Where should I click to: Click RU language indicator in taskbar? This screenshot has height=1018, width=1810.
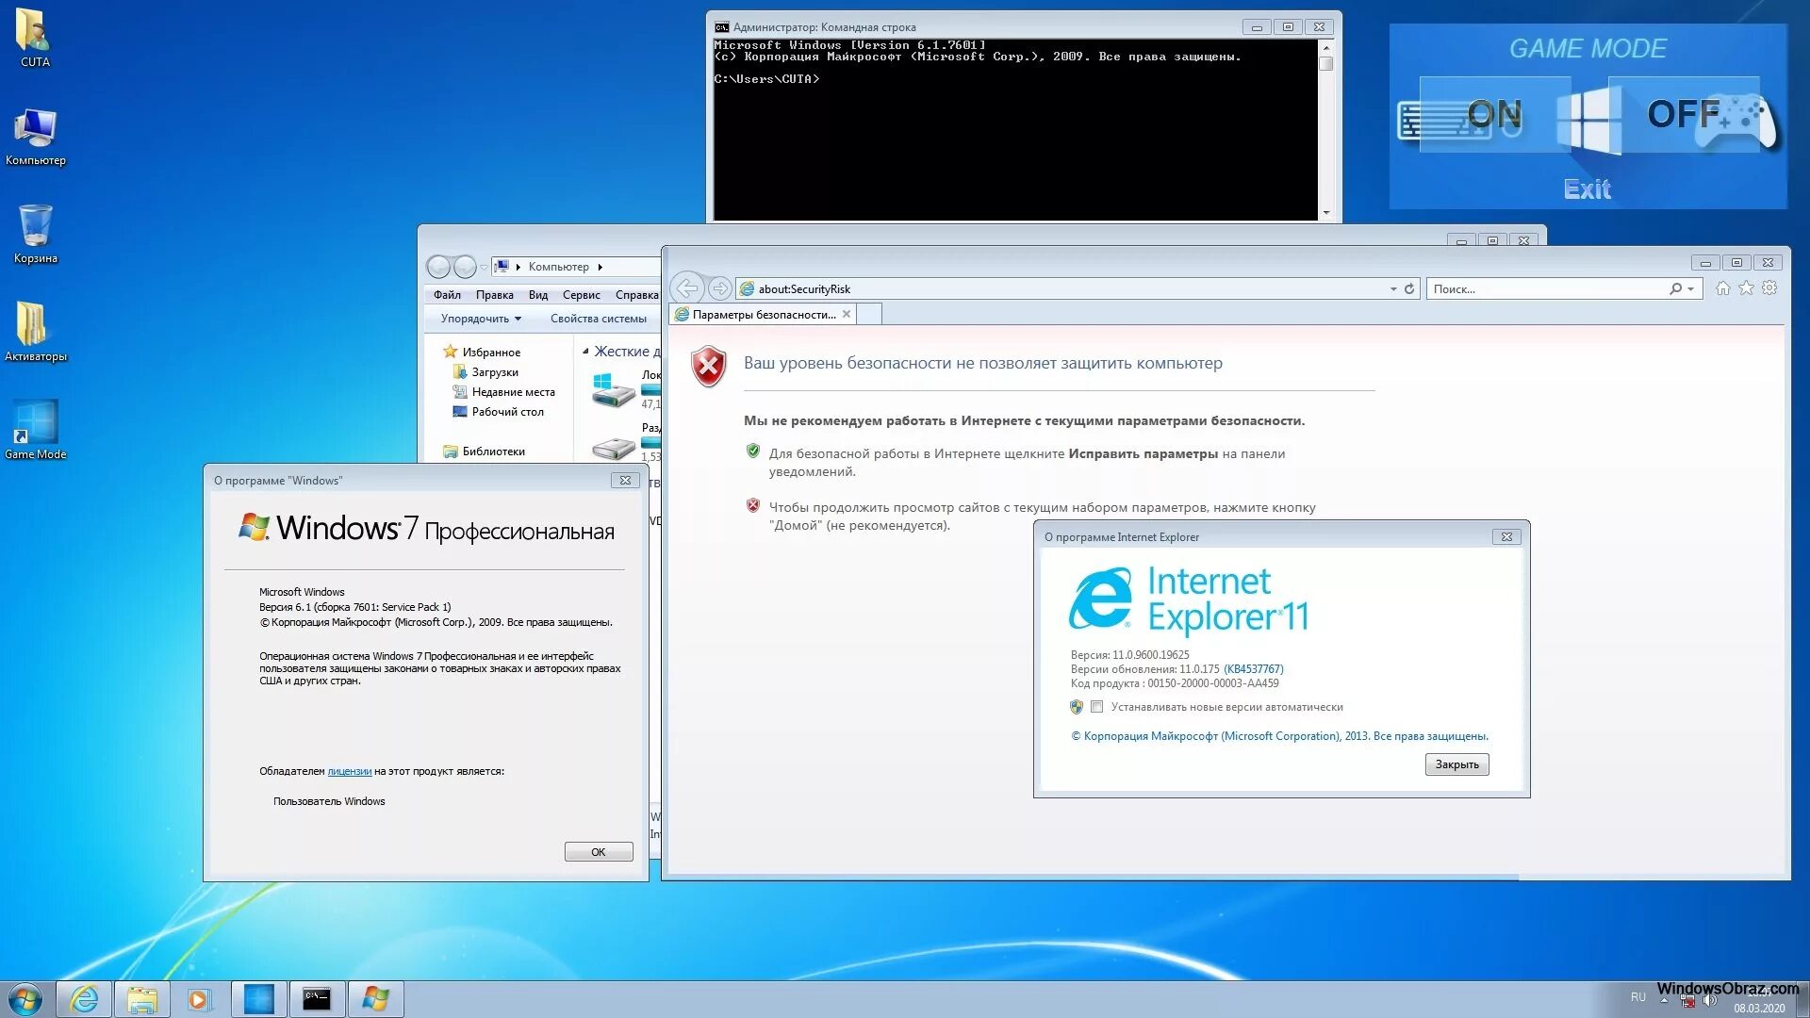point(1638,997)
